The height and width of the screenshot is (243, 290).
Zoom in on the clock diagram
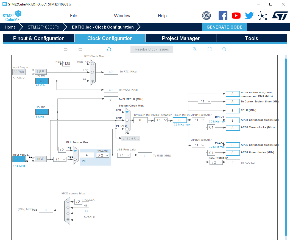tap(194, 49)
